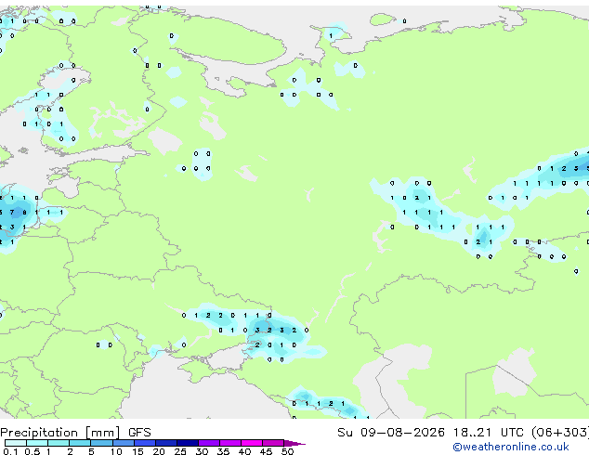This screenshot has width=589, height=455.
Task: Click the 0.1–0.5 mm legend color swatch
Action: pos(16,443)
